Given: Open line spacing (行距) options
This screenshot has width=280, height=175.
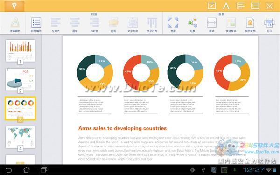Looking at the screenshot, I should (113, 25).
